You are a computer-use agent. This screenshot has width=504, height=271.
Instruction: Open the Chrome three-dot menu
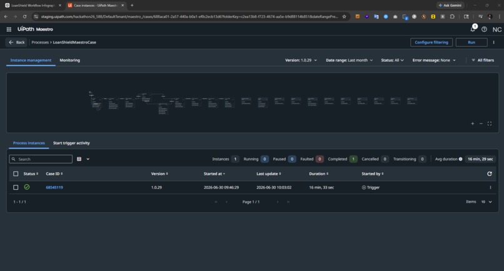[499, 16]
